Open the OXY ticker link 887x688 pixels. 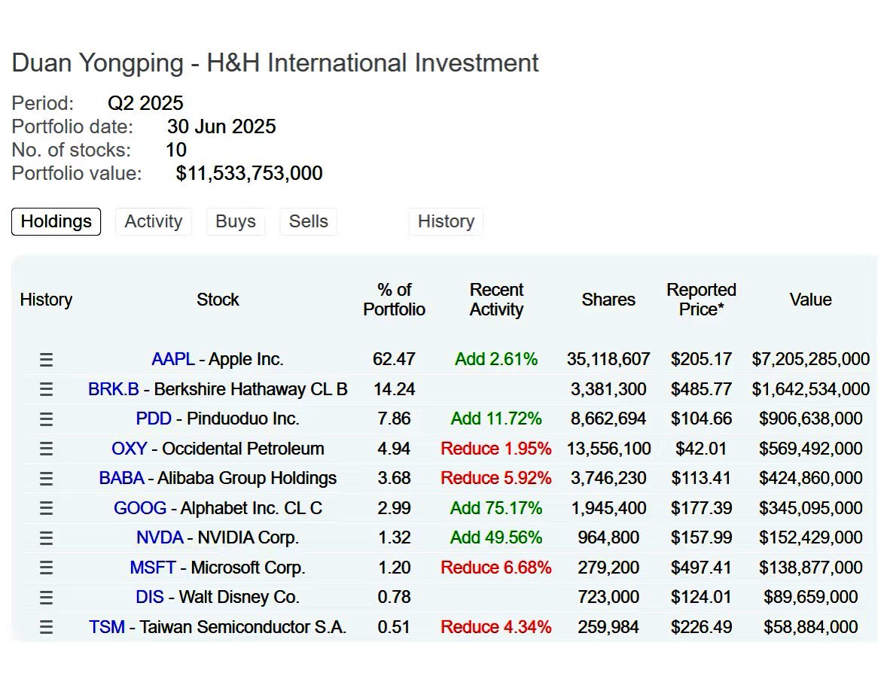[129, 449]
